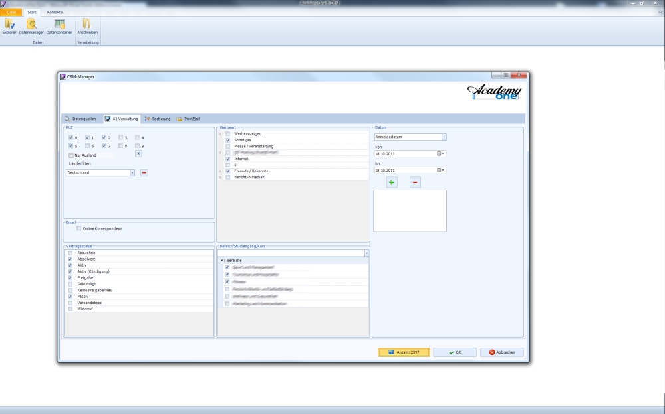Open the Explorer tool in the ribbon
665x414 pixels.
point(9,26)
